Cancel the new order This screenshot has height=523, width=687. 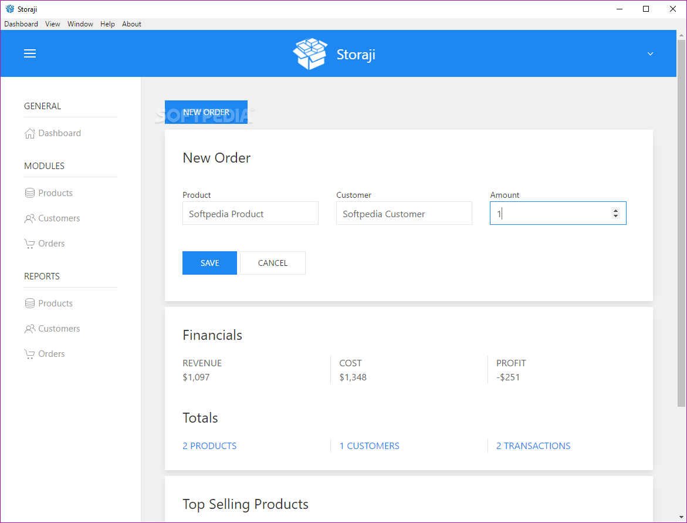pyautogui.click(x=273, y=263)
